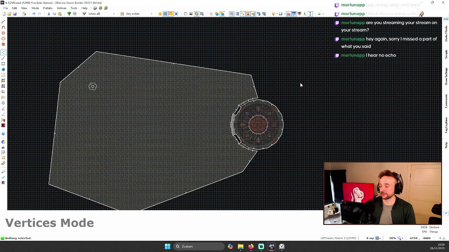The image size is (449, 252).
Task: Toggle the grid rendering button
Action: [x=165, y=14]
